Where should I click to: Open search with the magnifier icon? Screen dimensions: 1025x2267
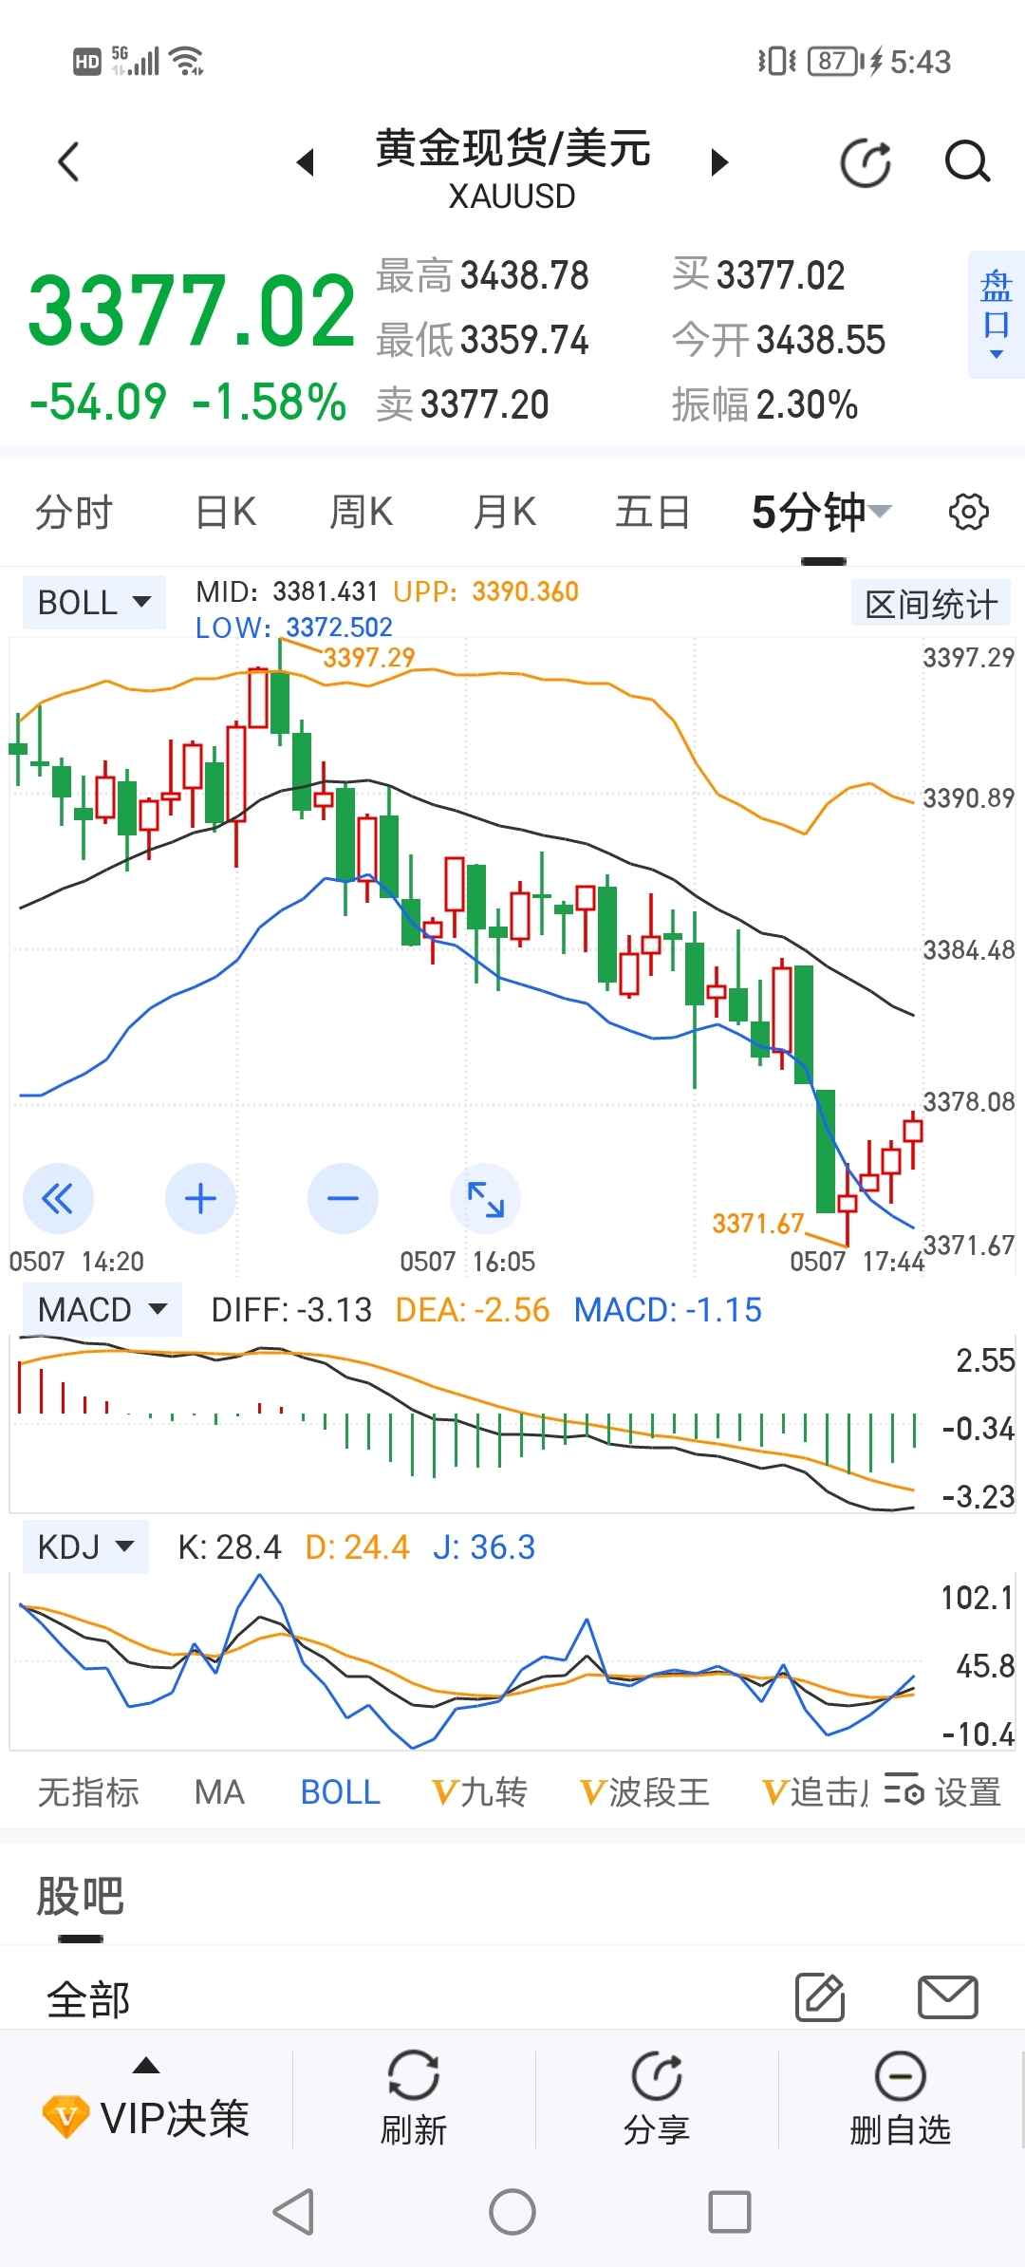tap(967, 161)
